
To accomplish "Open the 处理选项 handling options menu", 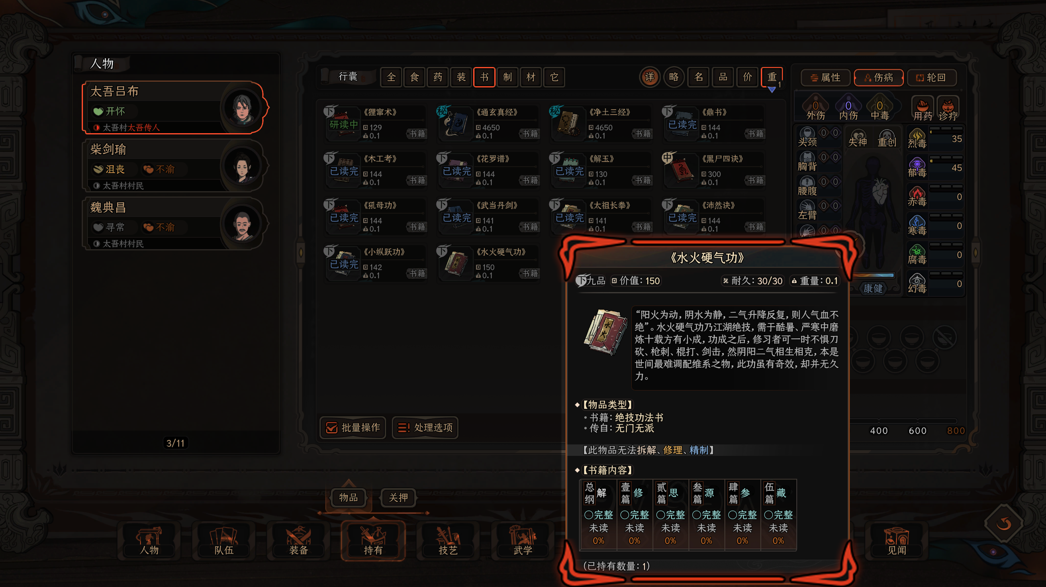I will (425, 428).
